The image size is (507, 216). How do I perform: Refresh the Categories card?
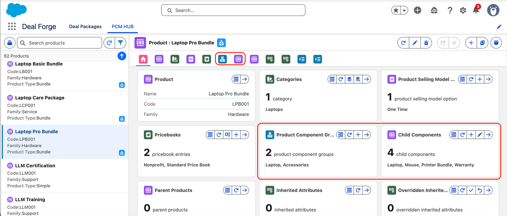(341, 79)
